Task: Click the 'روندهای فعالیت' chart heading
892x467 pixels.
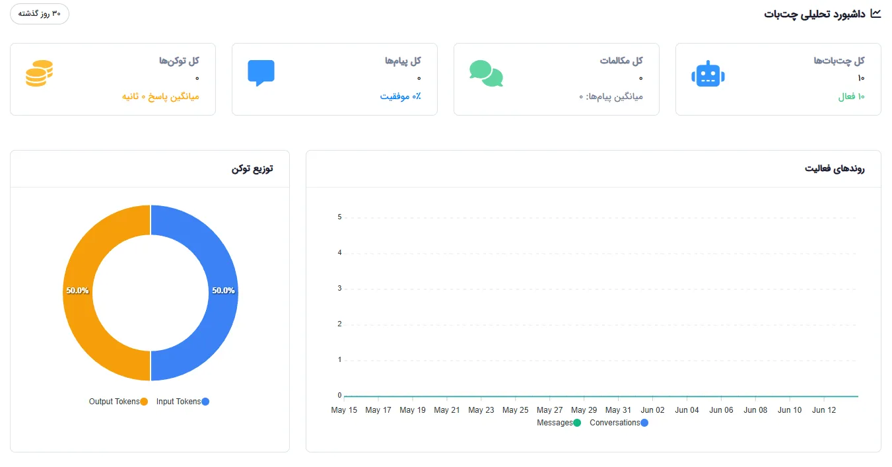Action: (x=835, y=169)
